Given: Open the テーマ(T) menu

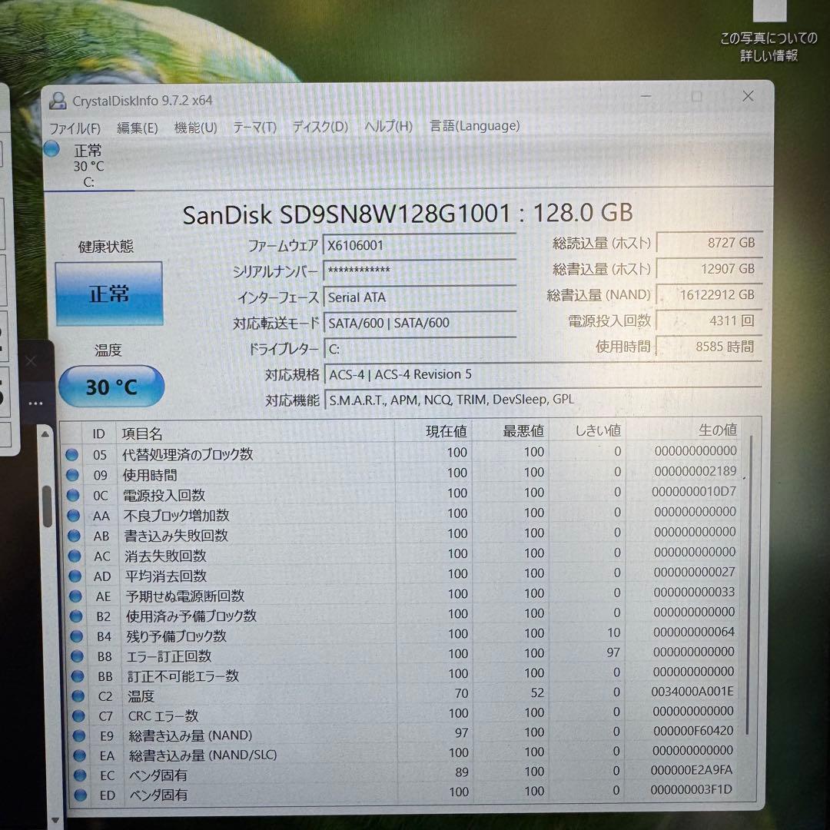Looking at the screenshot, I should [253, 126].
